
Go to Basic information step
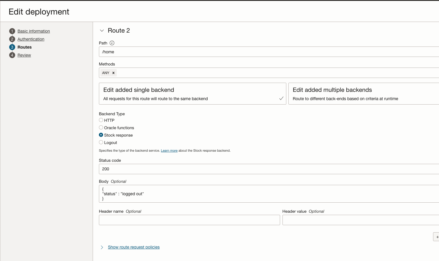point(34,31)
